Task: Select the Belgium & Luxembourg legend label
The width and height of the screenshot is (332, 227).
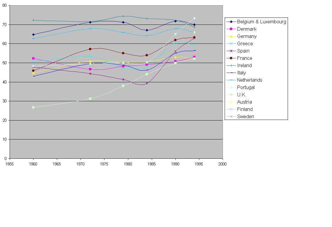Action: (261, 22)
